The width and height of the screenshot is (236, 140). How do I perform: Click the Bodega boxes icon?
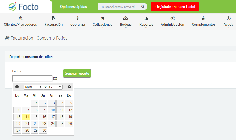pos(126,18)
